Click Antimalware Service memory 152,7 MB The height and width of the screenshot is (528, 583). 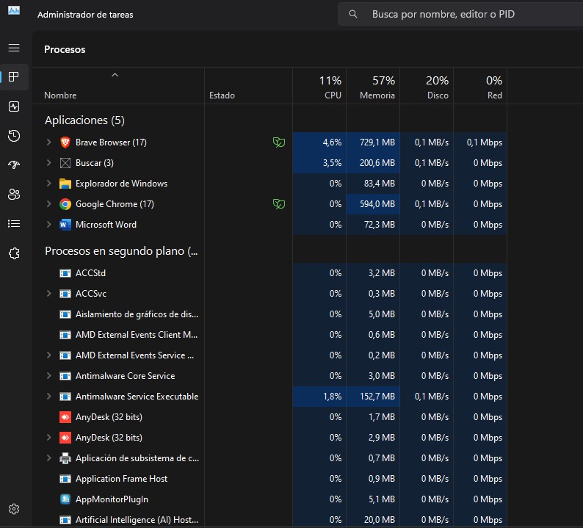[x=373, y=397]
